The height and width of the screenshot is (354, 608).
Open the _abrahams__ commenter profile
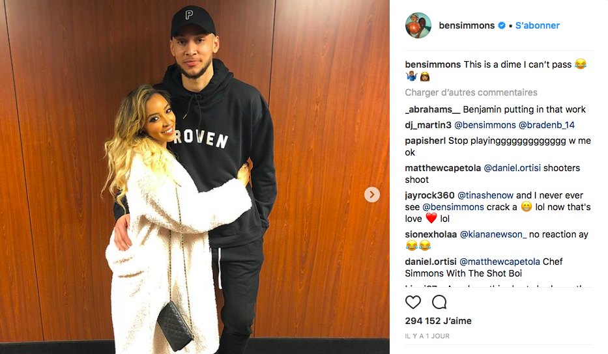tap(433, 109)
